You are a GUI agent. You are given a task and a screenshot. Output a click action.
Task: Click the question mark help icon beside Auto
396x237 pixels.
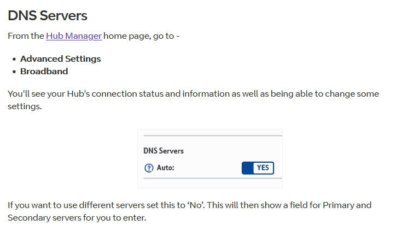coord(149,168)
